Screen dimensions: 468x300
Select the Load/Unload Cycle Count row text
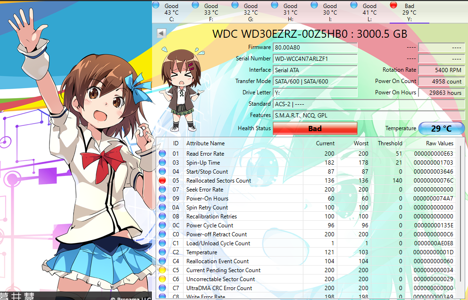click(x=218, y=243)
